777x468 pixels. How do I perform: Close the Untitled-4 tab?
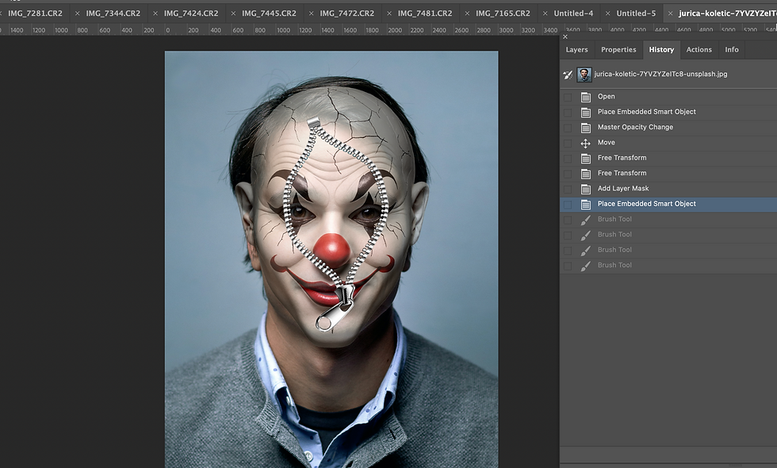[x=545, y=13]
